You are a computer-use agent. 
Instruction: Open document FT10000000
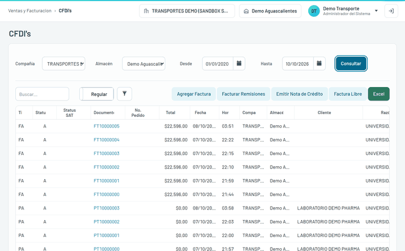[106, 194]
